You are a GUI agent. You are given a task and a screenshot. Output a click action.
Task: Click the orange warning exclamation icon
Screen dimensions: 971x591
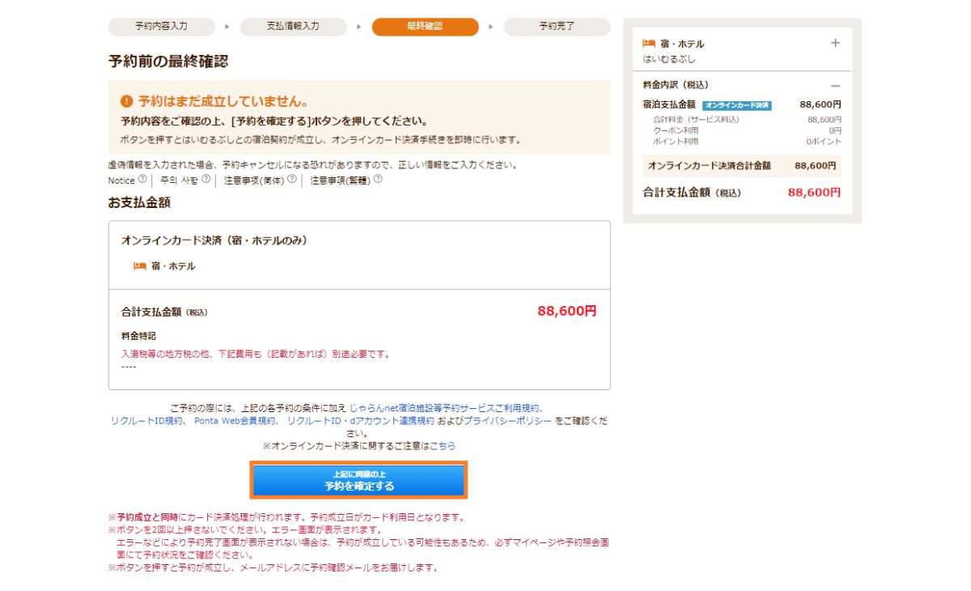coord(126,102)
